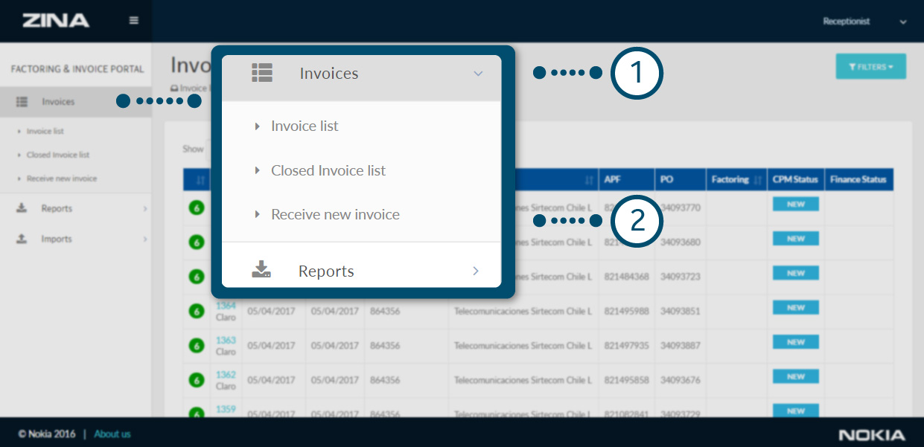Screen dimensions: 924x447
Task: Click the green 6 badge beside invoice 1362
Action: (197, 380)
